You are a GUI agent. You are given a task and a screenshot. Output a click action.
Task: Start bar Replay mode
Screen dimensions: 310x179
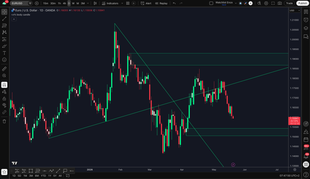tap(161, 3)
